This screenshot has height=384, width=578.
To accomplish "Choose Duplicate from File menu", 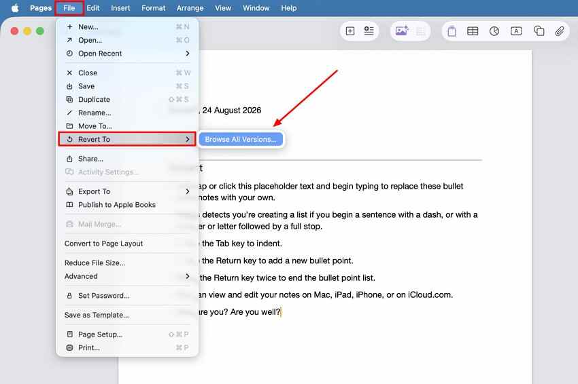I will pyautogui.click(x=127, y=99).
